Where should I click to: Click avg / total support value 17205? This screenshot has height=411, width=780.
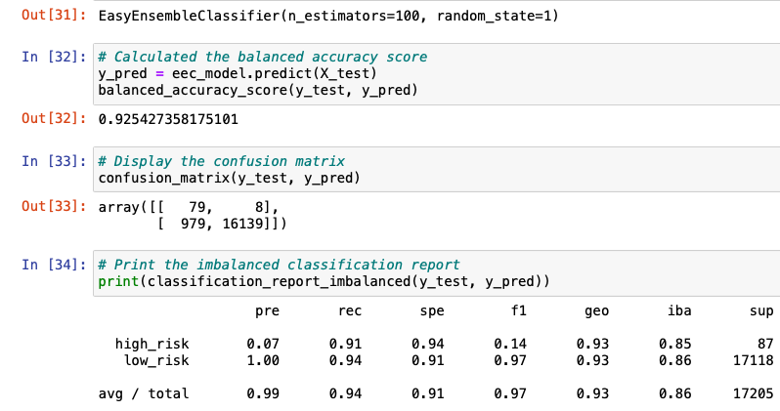click(754, 394)
